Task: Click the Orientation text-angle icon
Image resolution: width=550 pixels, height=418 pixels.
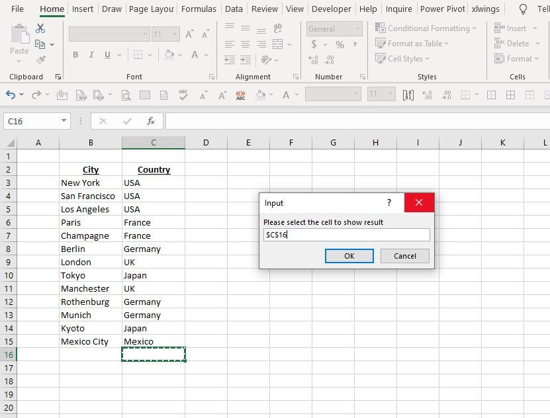Action: (266, 60)
